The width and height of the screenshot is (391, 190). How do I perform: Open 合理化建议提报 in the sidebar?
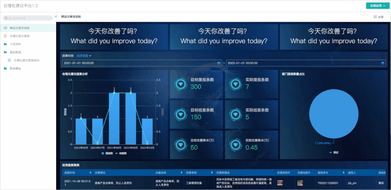click(x=20, y=36)
